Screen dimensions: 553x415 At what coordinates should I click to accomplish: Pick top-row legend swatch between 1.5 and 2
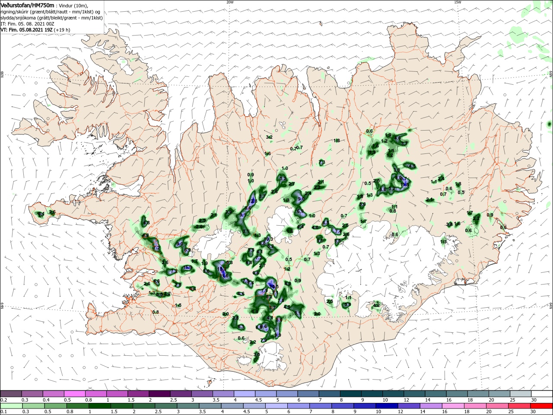tap(138, 393)
